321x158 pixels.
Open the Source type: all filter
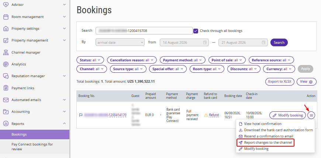pyautogui.click(x=128, y=69)
